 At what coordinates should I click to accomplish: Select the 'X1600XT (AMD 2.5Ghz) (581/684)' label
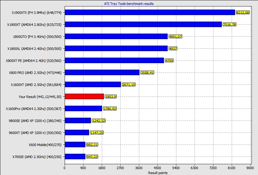click(36, 85)
